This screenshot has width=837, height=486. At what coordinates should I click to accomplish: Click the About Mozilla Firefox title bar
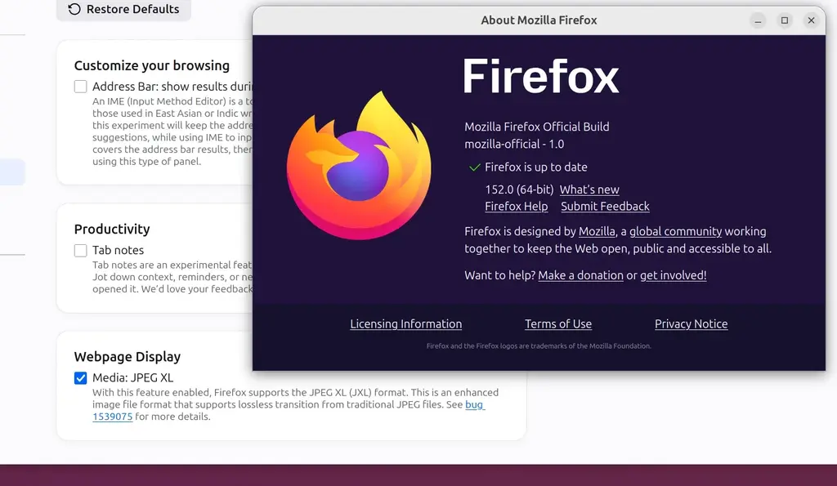pos(539,20)
